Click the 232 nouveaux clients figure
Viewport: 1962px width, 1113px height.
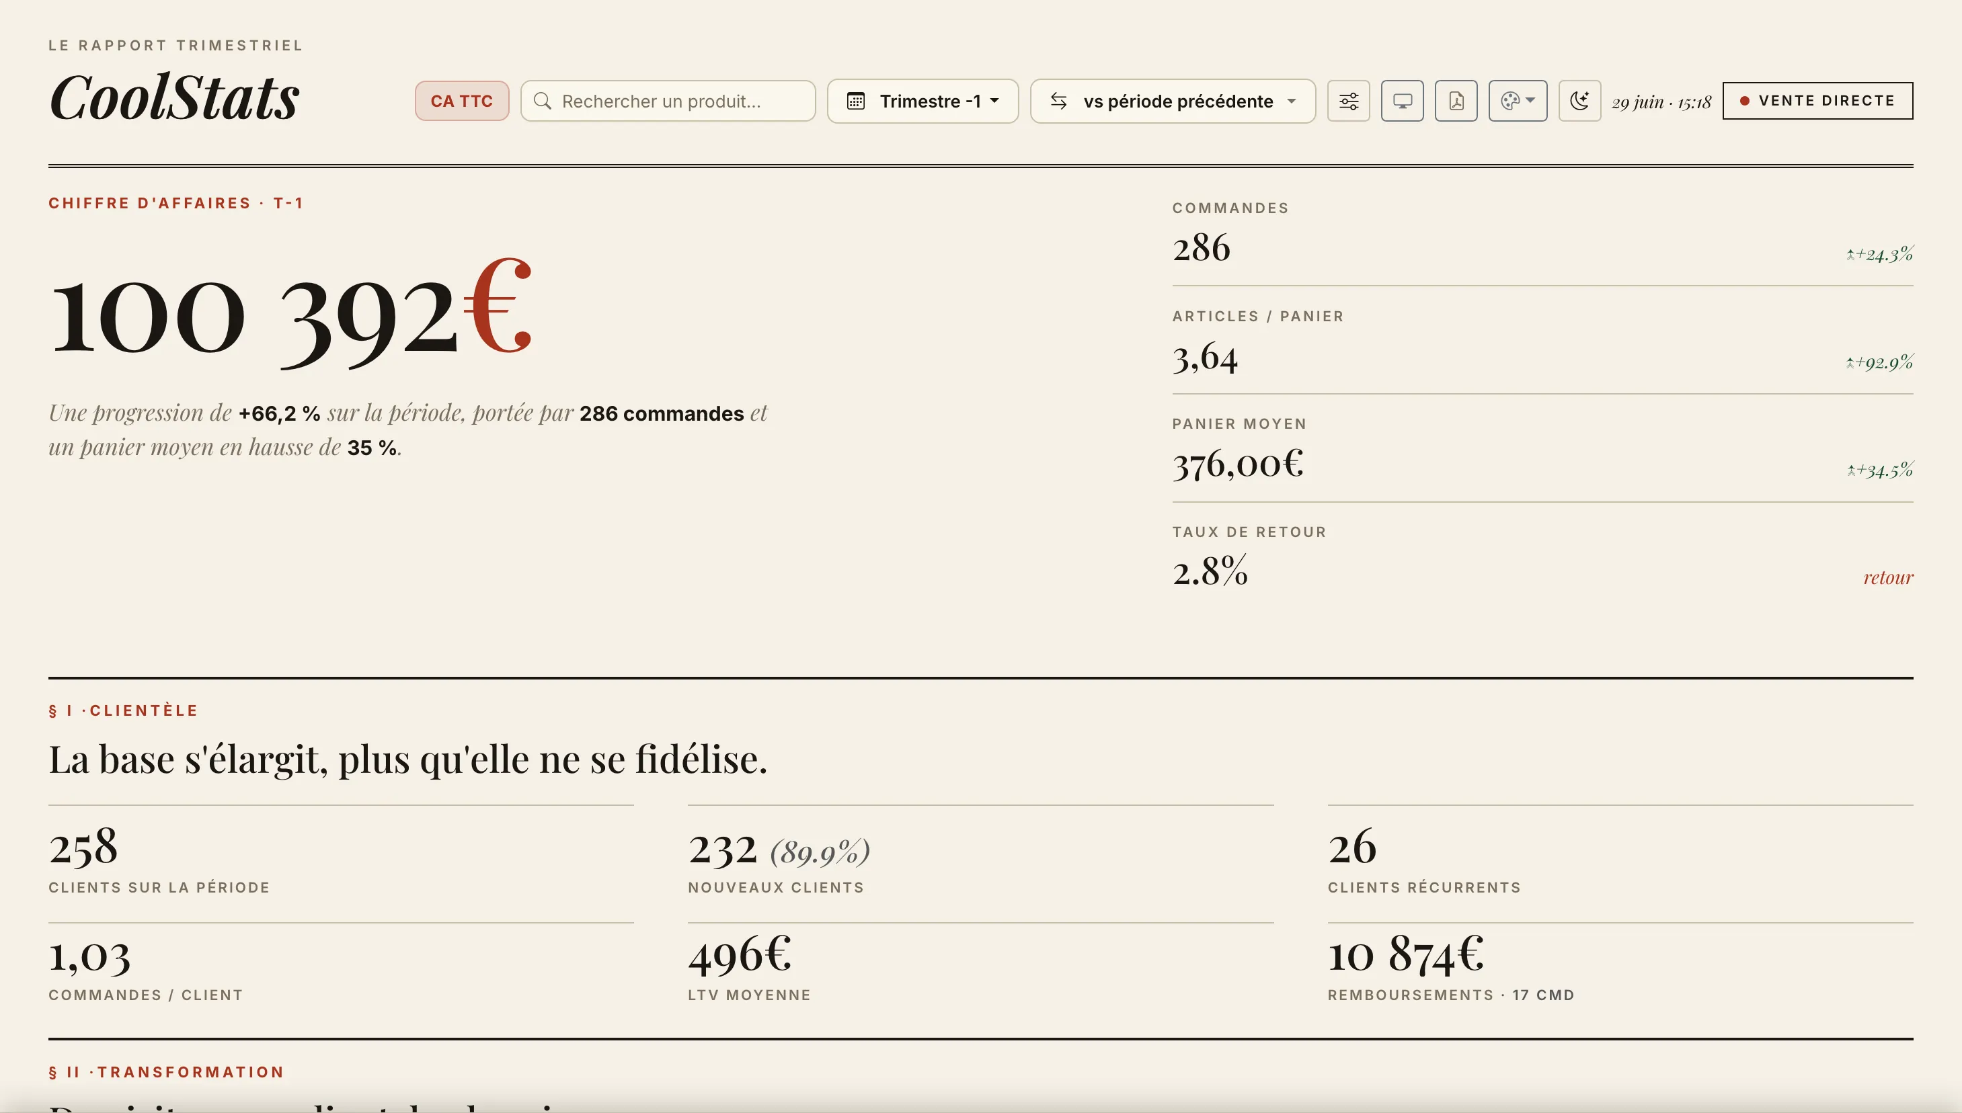(723, 848)
